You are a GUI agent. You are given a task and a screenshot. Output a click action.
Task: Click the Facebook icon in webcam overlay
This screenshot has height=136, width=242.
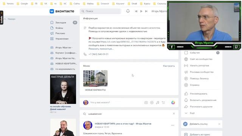coord(171,47)
